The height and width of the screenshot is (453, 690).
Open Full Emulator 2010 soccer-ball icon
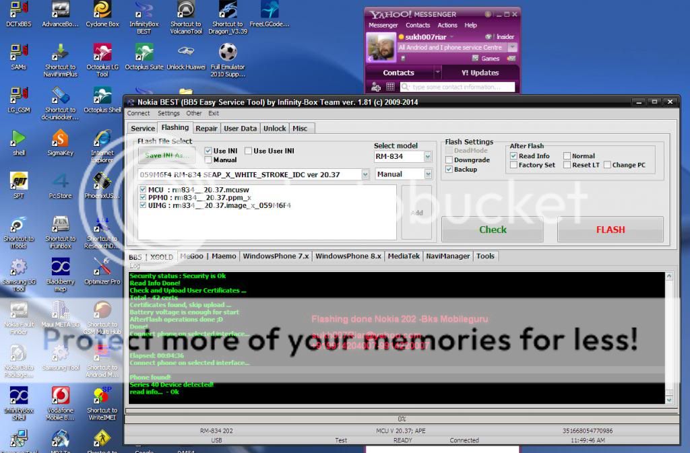click(228, 60)
